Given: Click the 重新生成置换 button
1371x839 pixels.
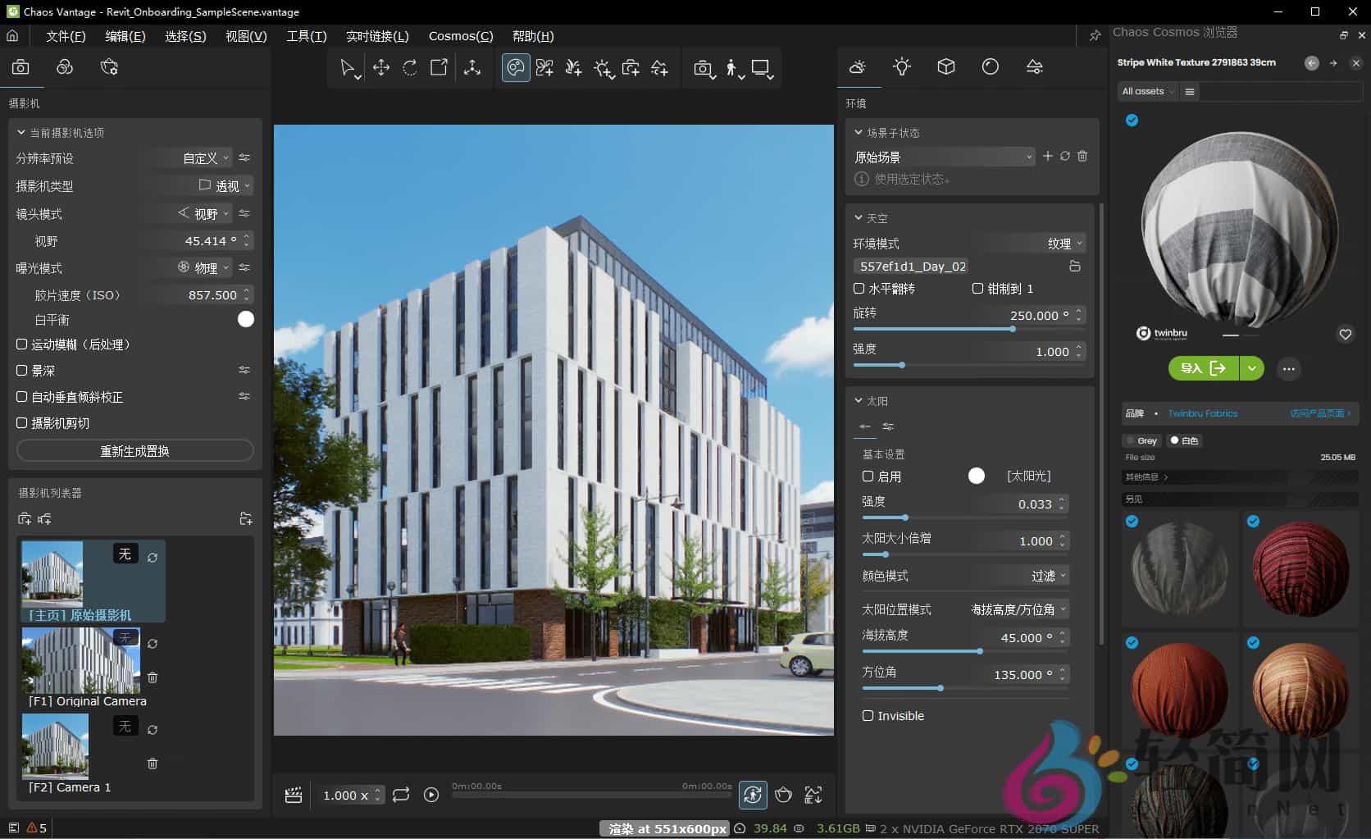Looking at the screenshot, I should click(134, 449).
